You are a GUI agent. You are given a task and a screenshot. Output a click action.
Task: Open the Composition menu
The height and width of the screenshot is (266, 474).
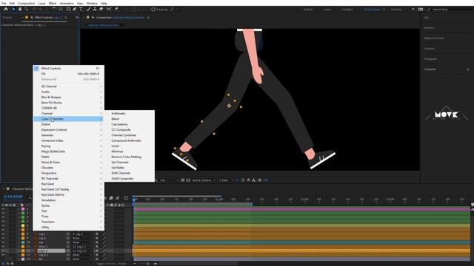pos(27,3)
